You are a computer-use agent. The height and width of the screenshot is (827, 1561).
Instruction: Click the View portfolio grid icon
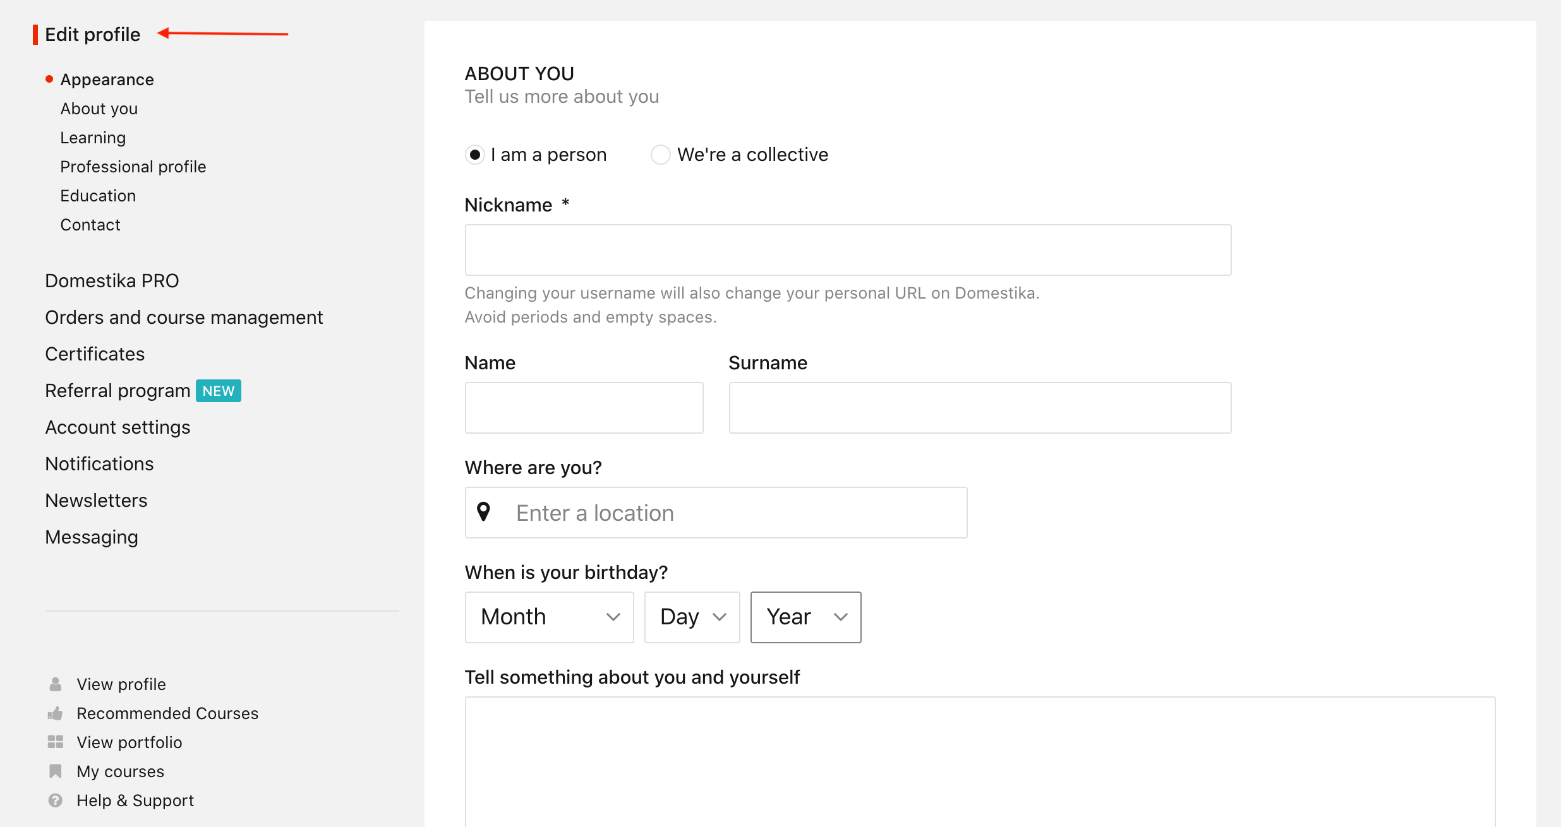pyautogui.click(x=56, y=742)
